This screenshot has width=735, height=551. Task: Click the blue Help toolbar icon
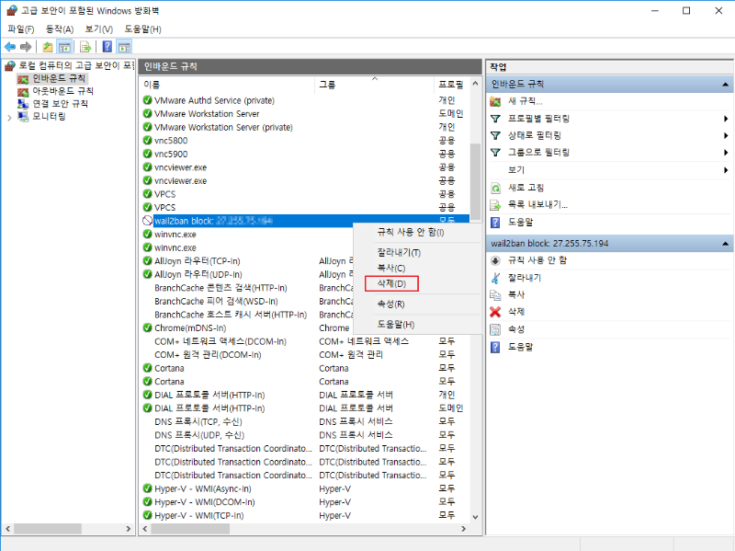pos(107,47)
